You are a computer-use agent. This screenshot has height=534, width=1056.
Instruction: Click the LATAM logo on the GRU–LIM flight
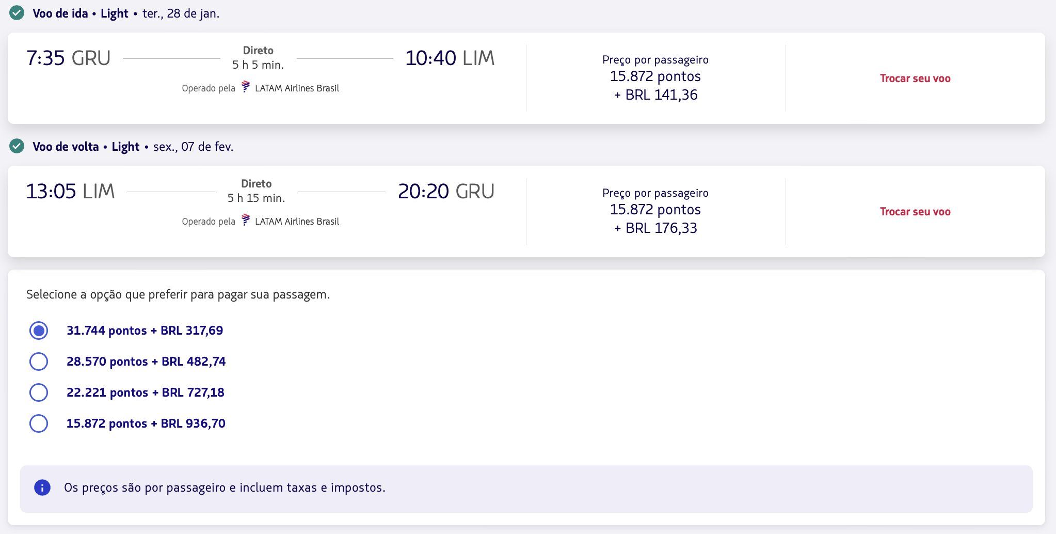(x=246, y=87)
